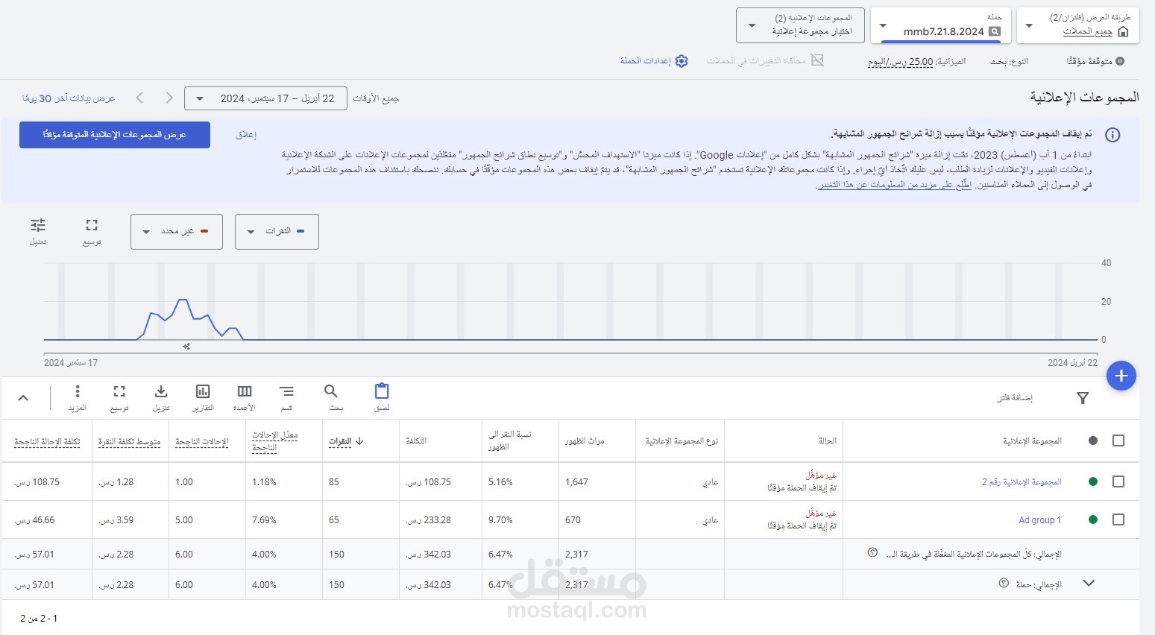Dismiss the notice via its close link
The height and width of the screenshot is (635, 1155).
(x=246, y=135)
